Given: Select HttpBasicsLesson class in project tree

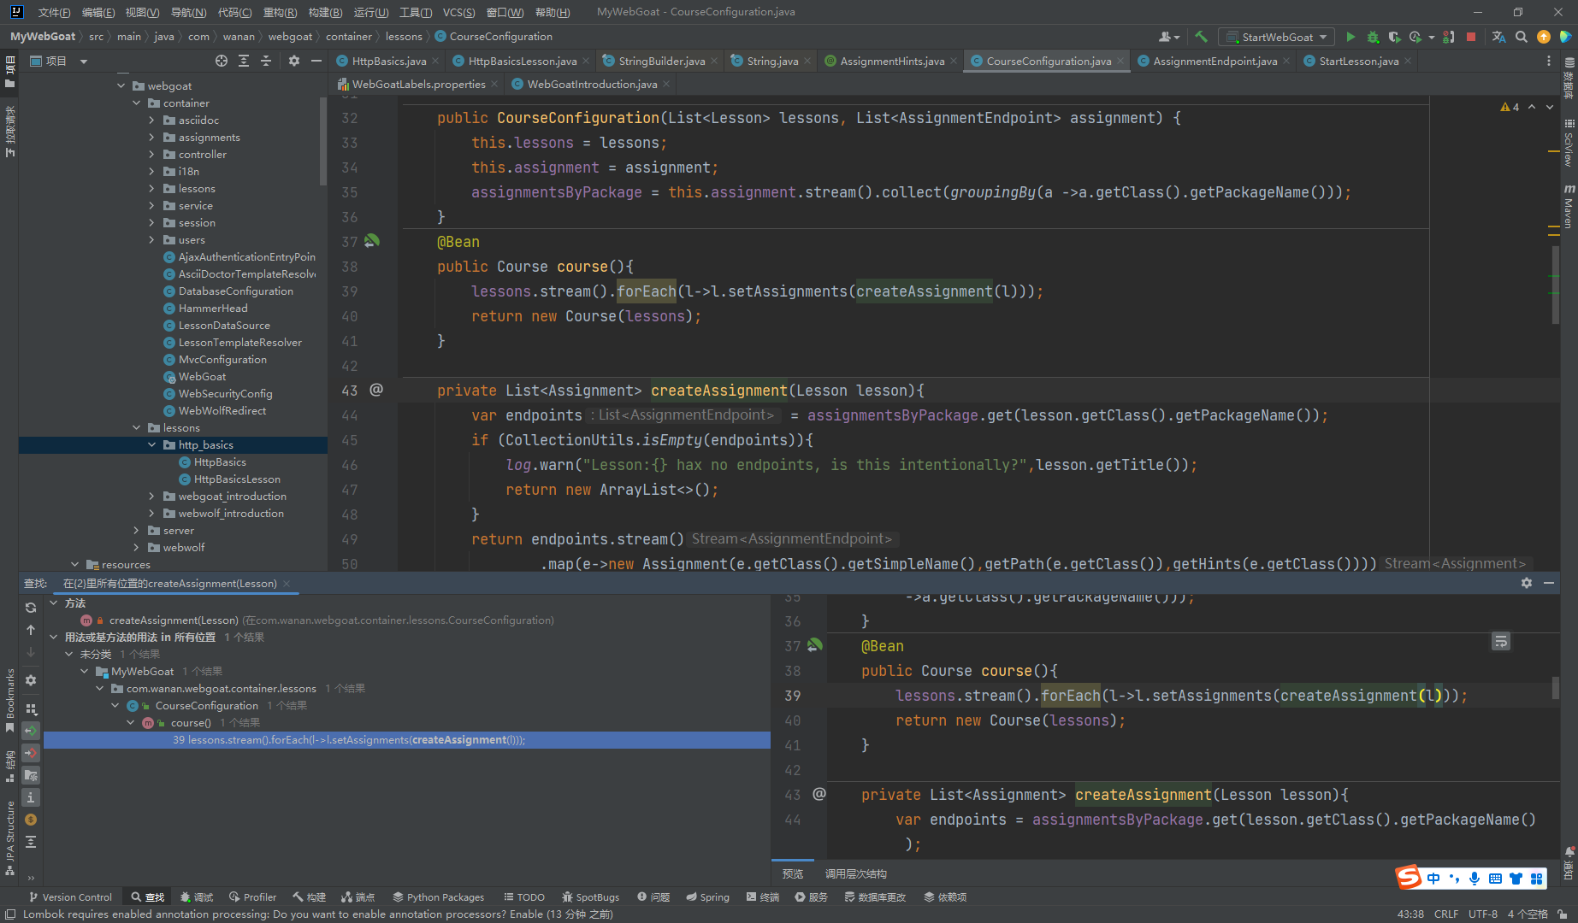Looking at the screenshot, I should click(237, 479).
